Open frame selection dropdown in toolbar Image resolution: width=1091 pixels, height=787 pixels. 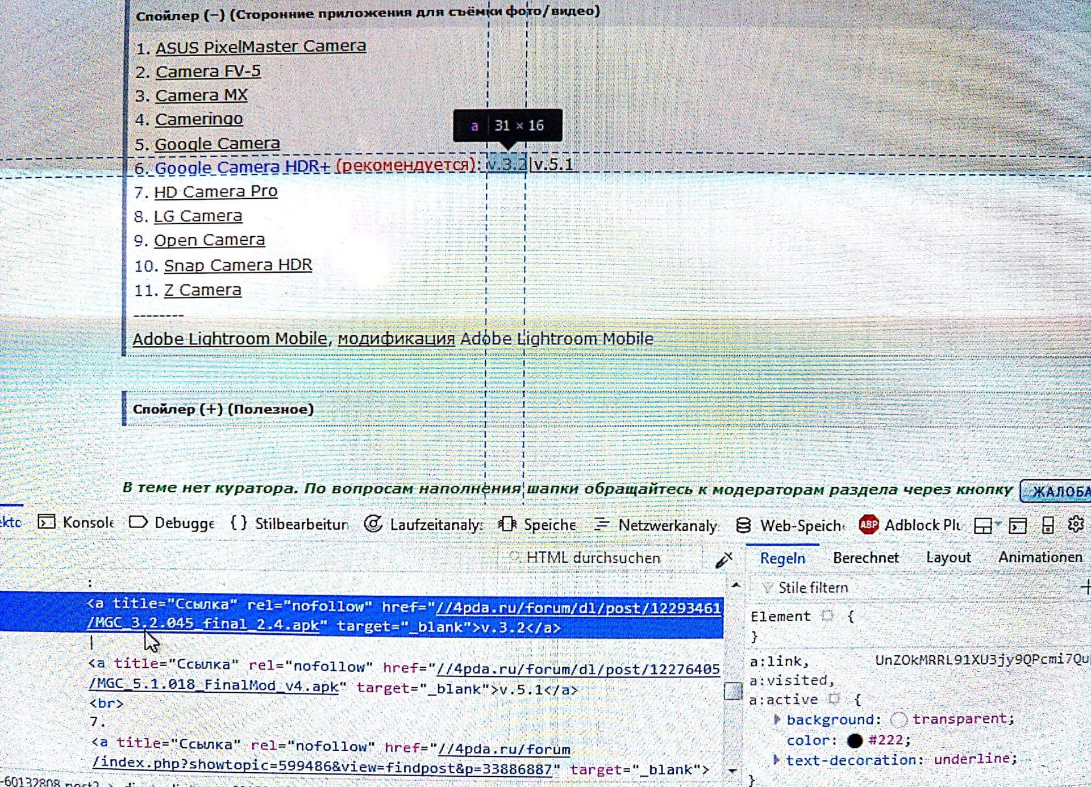coord(986,526)
